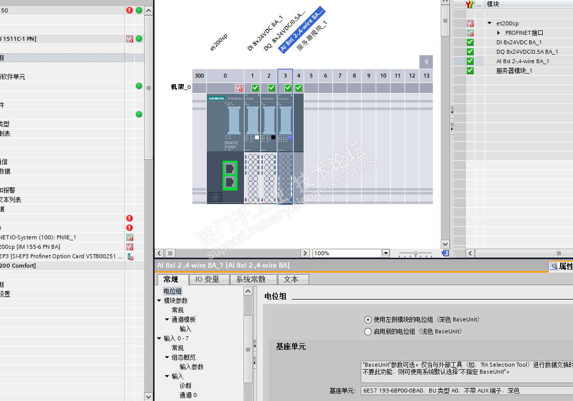Viewport: 573px width, 401px height.
Task: Click the error icon on rack slot 0
Action: (x=239, y=88)
